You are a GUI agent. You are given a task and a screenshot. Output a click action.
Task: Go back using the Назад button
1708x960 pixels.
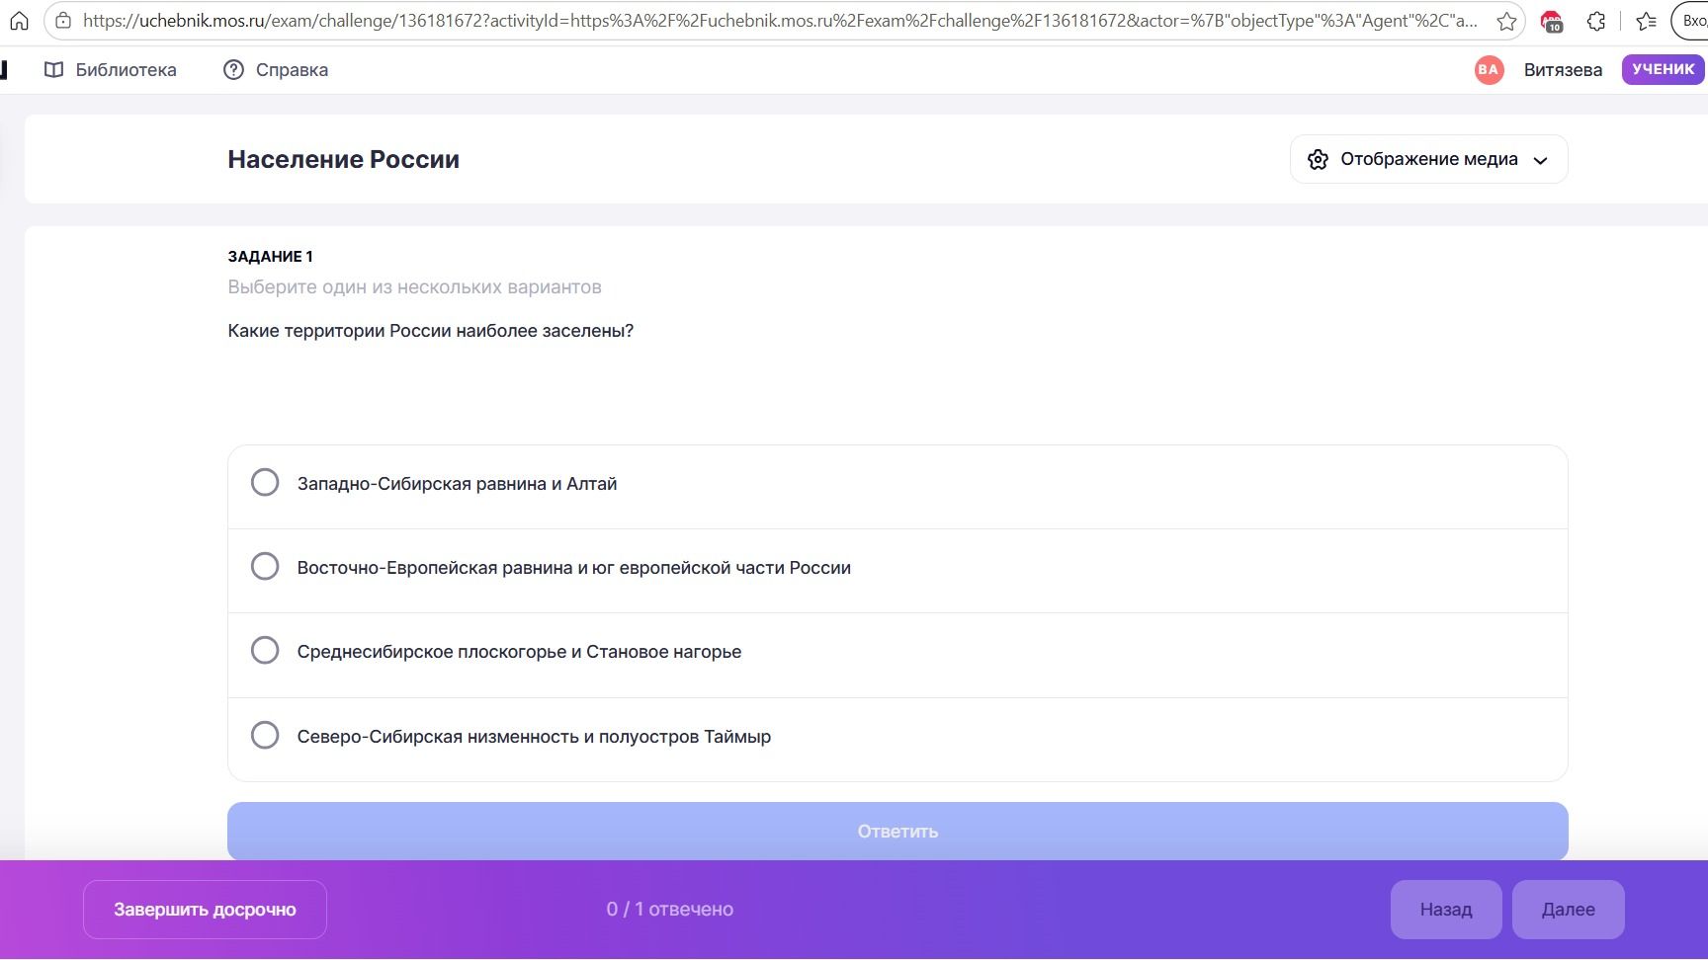click(x=1446, y=910)
